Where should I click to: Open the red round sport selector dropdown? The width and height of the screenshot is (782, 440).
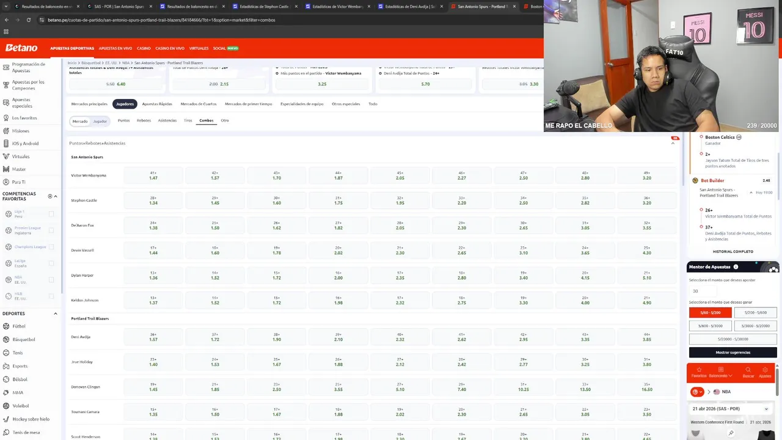[x=697, y=392]
